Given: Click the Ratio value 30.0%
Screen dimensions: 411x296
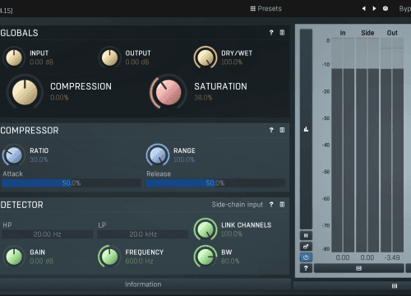Looking at the screenshot, I should (x=39, y=160).
